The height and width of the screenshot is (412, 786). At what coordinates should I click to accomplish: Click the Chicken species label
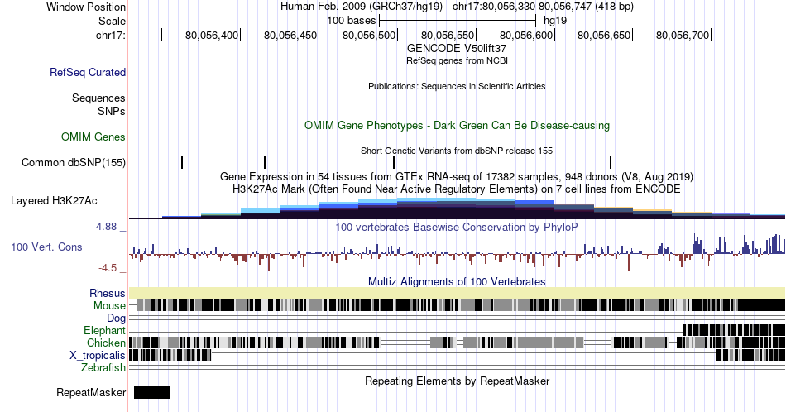[106, 343]
